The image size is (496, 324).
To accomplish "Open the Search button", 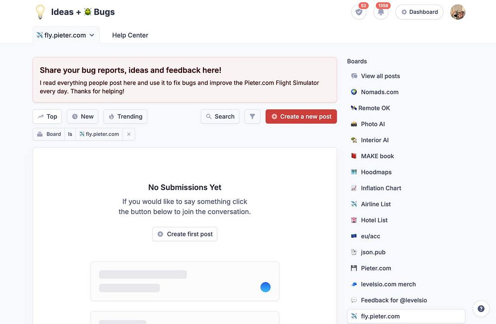I will [220, 116].
